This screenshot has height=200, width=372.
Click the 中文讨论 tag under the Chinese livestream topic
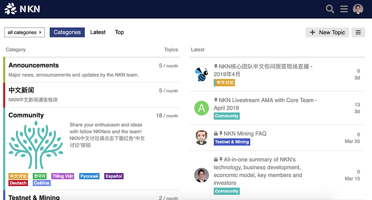(x=225, y=83)
